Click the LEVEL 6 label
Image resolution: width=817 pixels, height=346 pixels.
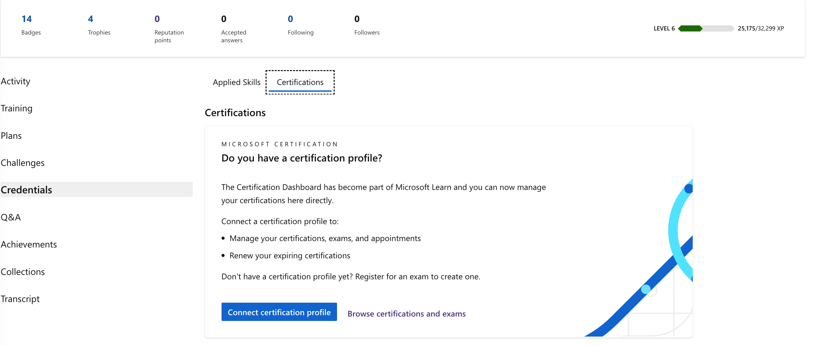[x=664, y=28]
